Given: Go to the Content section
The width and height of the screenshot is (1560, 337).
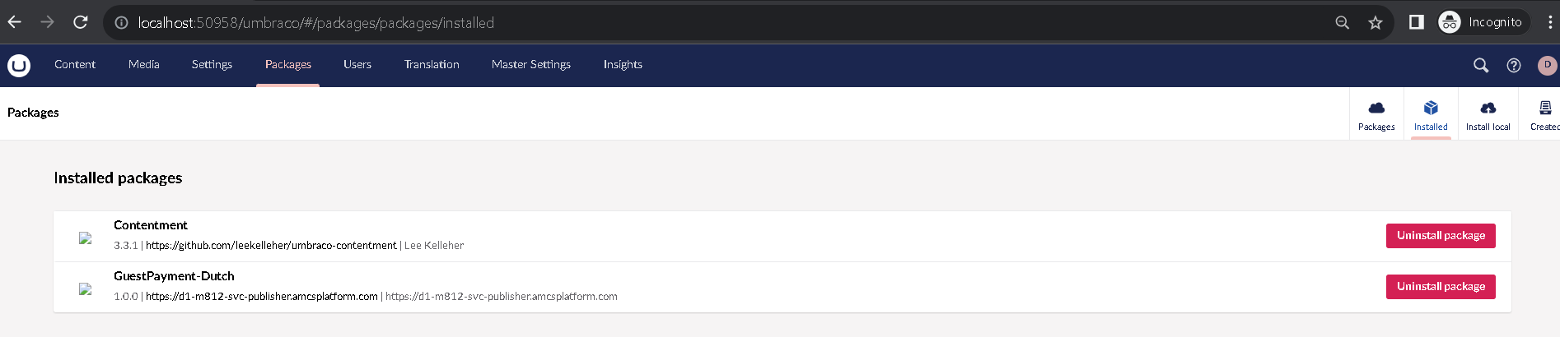Looking at the screenshot, I should pyautogui.click(x=75, y=64).
